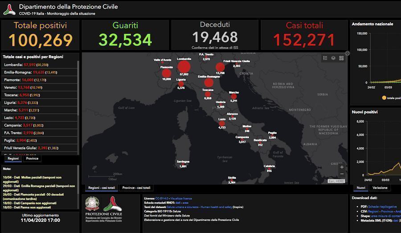
Task: Open the map layers list
Action: [333, 58]
